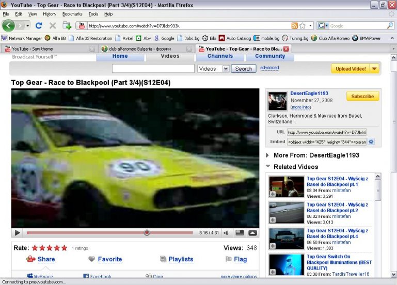397x285 pixels.
Task: Reload the page with the refresh icon
Action: (x=39, y=25)
